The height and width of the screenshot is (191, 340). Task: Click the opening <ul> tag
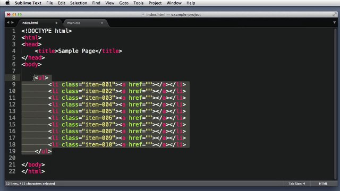coord(41,78)
